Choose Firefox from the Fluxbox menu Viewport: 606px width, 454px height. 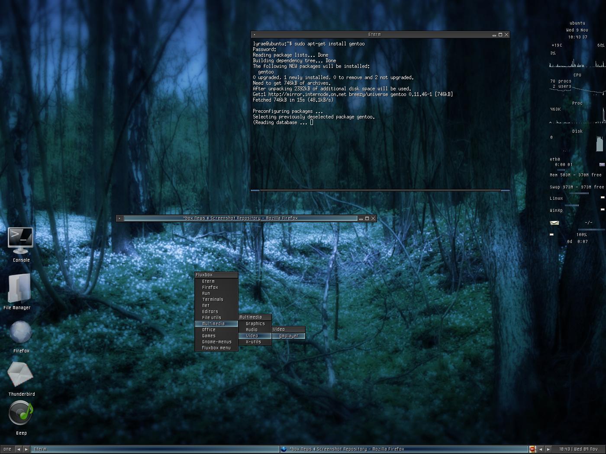(216, 288)
